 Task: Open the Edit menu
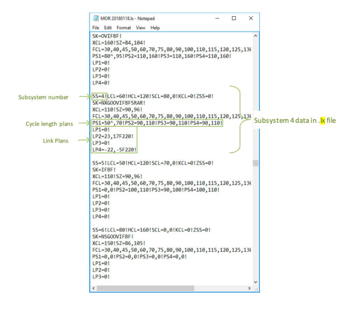pyautogui.click(x=108, y=28)
